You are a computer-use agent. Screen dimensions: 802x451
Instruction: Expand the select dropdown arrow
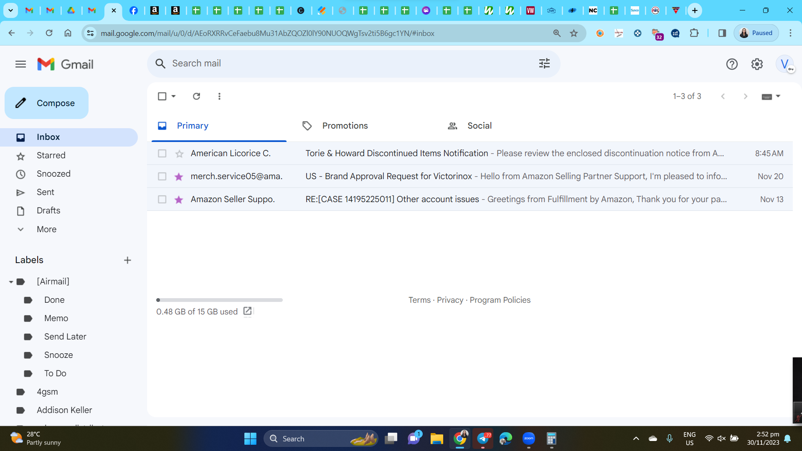pyautogui.click(x=173, y=96)
